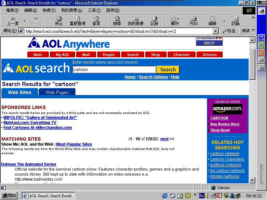The width and height of the screenshot is (267, 200).
Task: Click the vertical scrollbar up arrow
Action: [252, 40]
